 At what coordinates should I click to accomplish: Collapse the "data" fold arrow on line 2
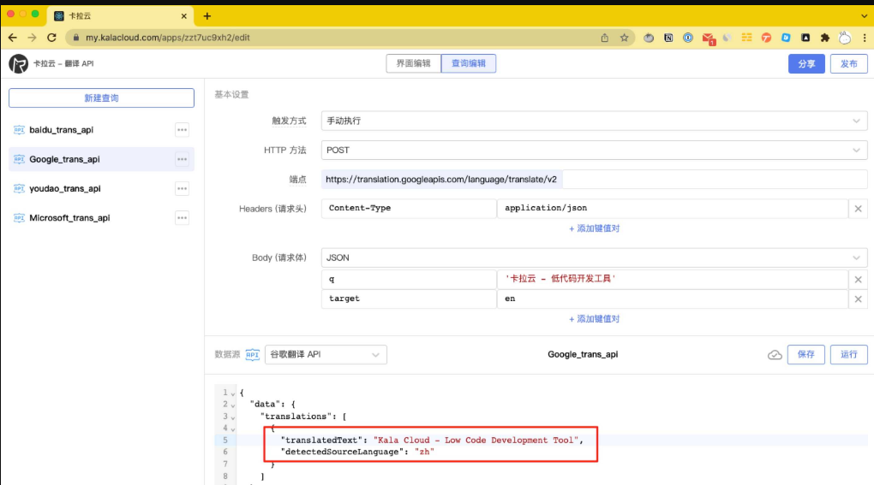[x=233, y=405]
